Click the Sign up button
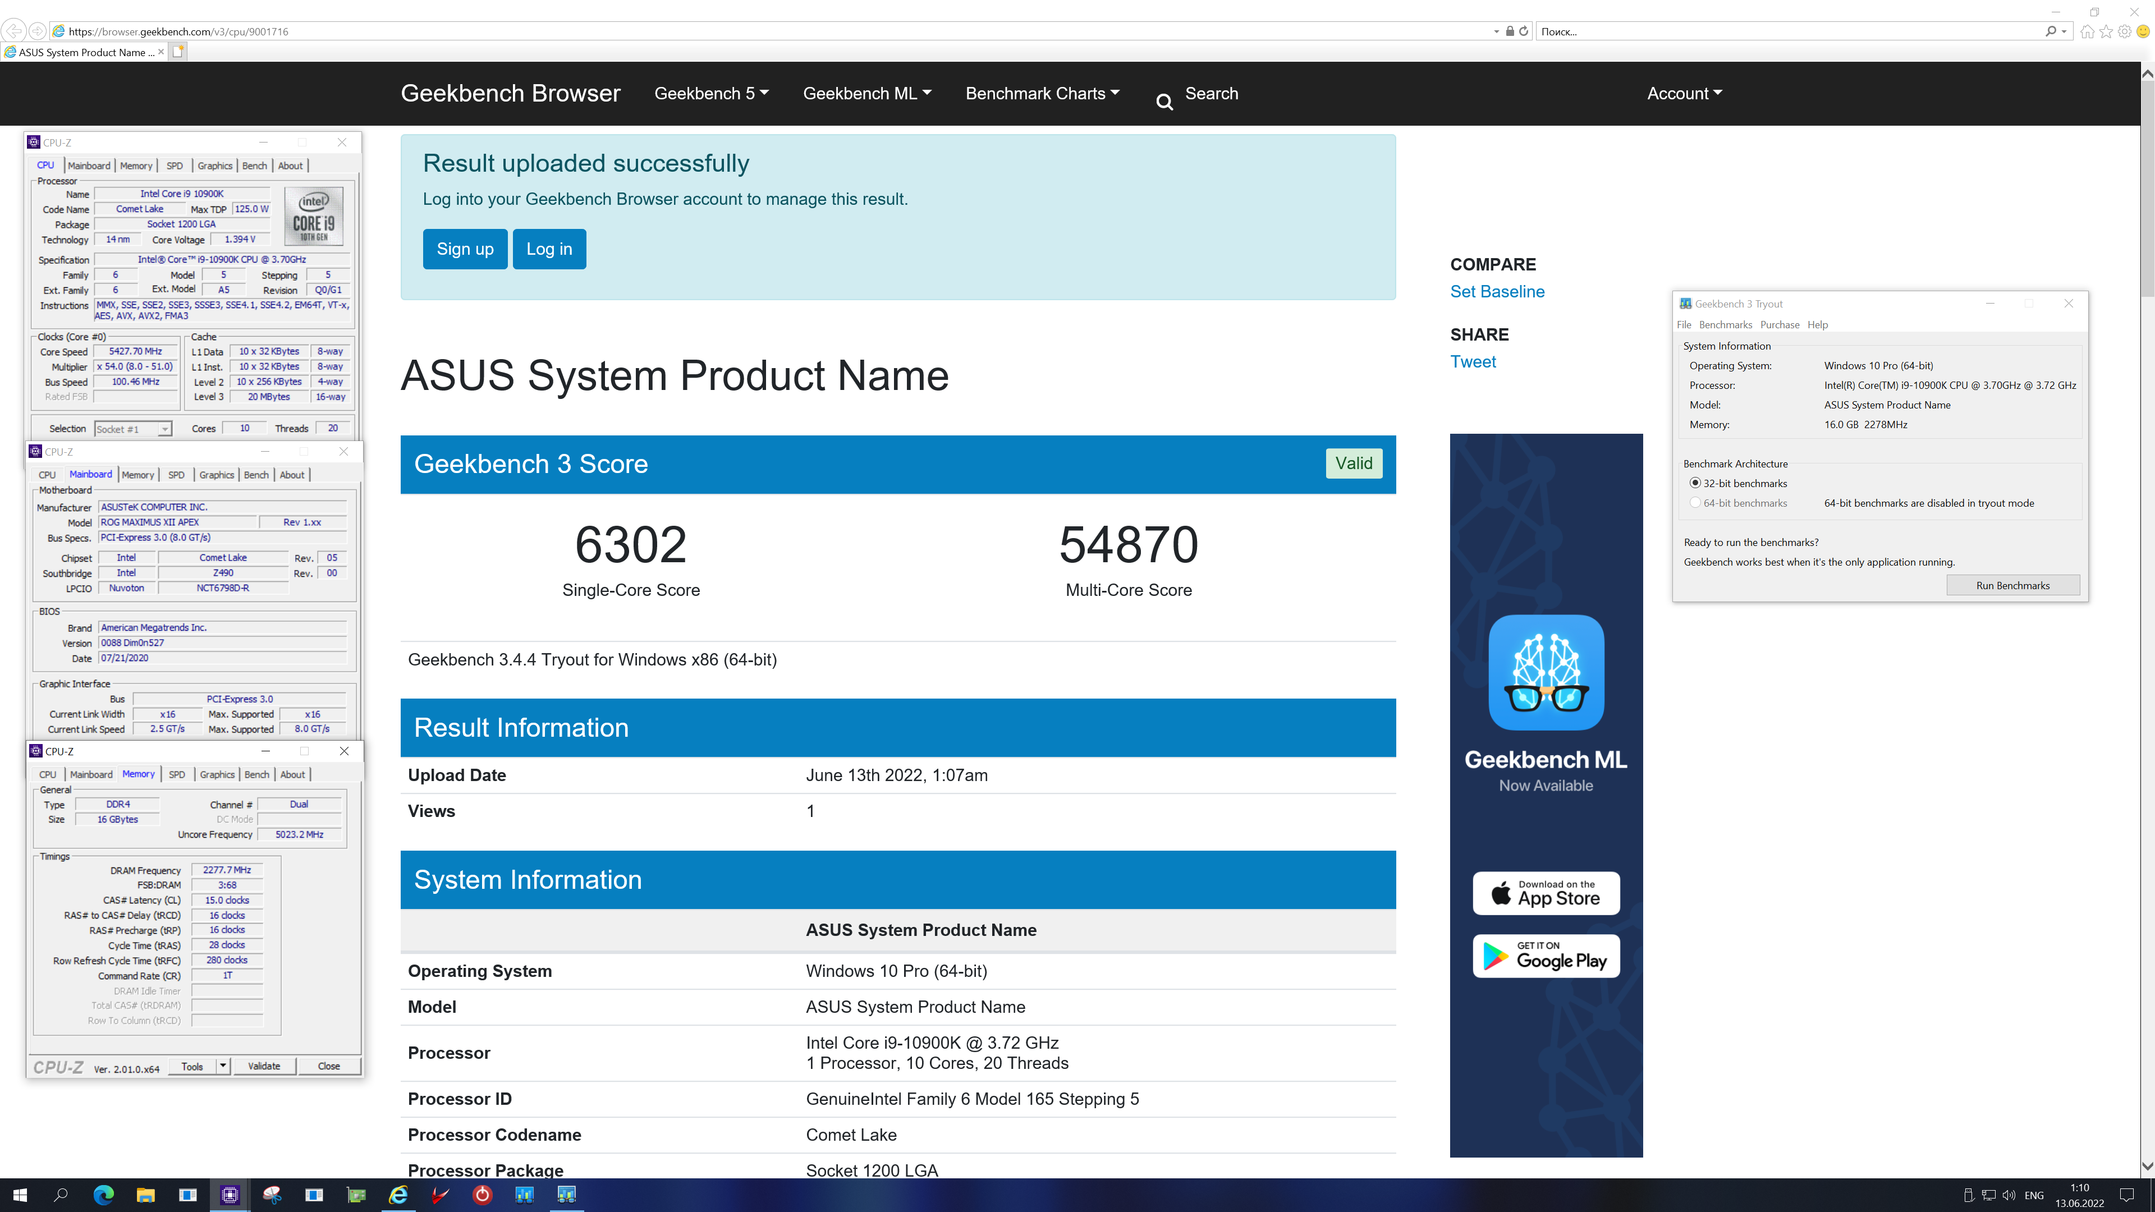2155x1212 pixels. pyautogui.click(x=465, y=249)
